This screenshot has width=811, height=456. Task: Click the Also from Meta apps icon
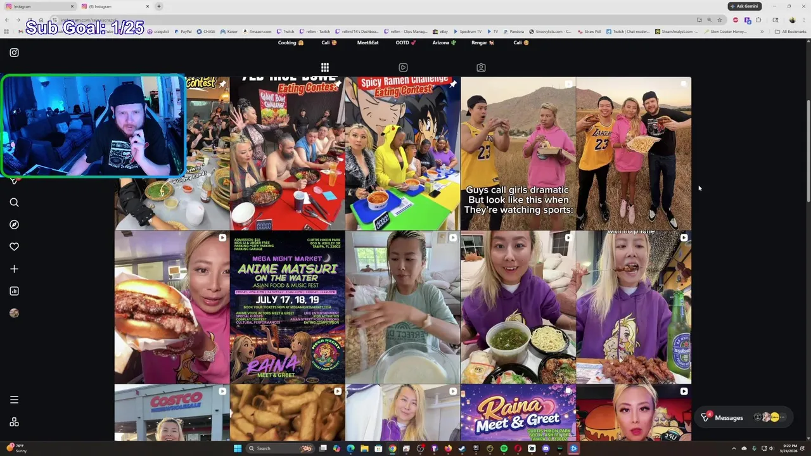tap(14, 422)
